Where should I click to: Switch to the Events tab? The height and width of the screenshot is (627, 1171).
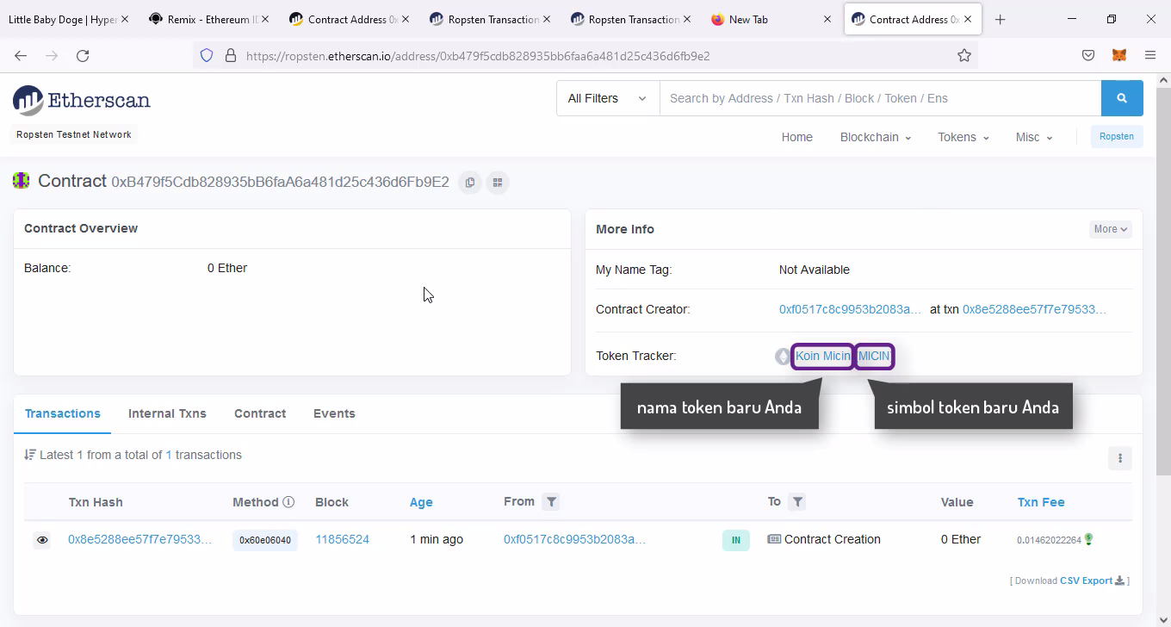coord(334,413)
